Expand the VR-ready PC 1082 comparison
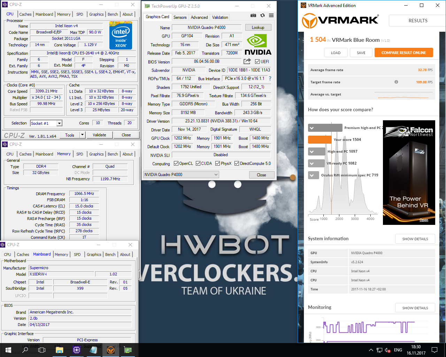Viewport: 446px width, 357px height. pos(312,164)
